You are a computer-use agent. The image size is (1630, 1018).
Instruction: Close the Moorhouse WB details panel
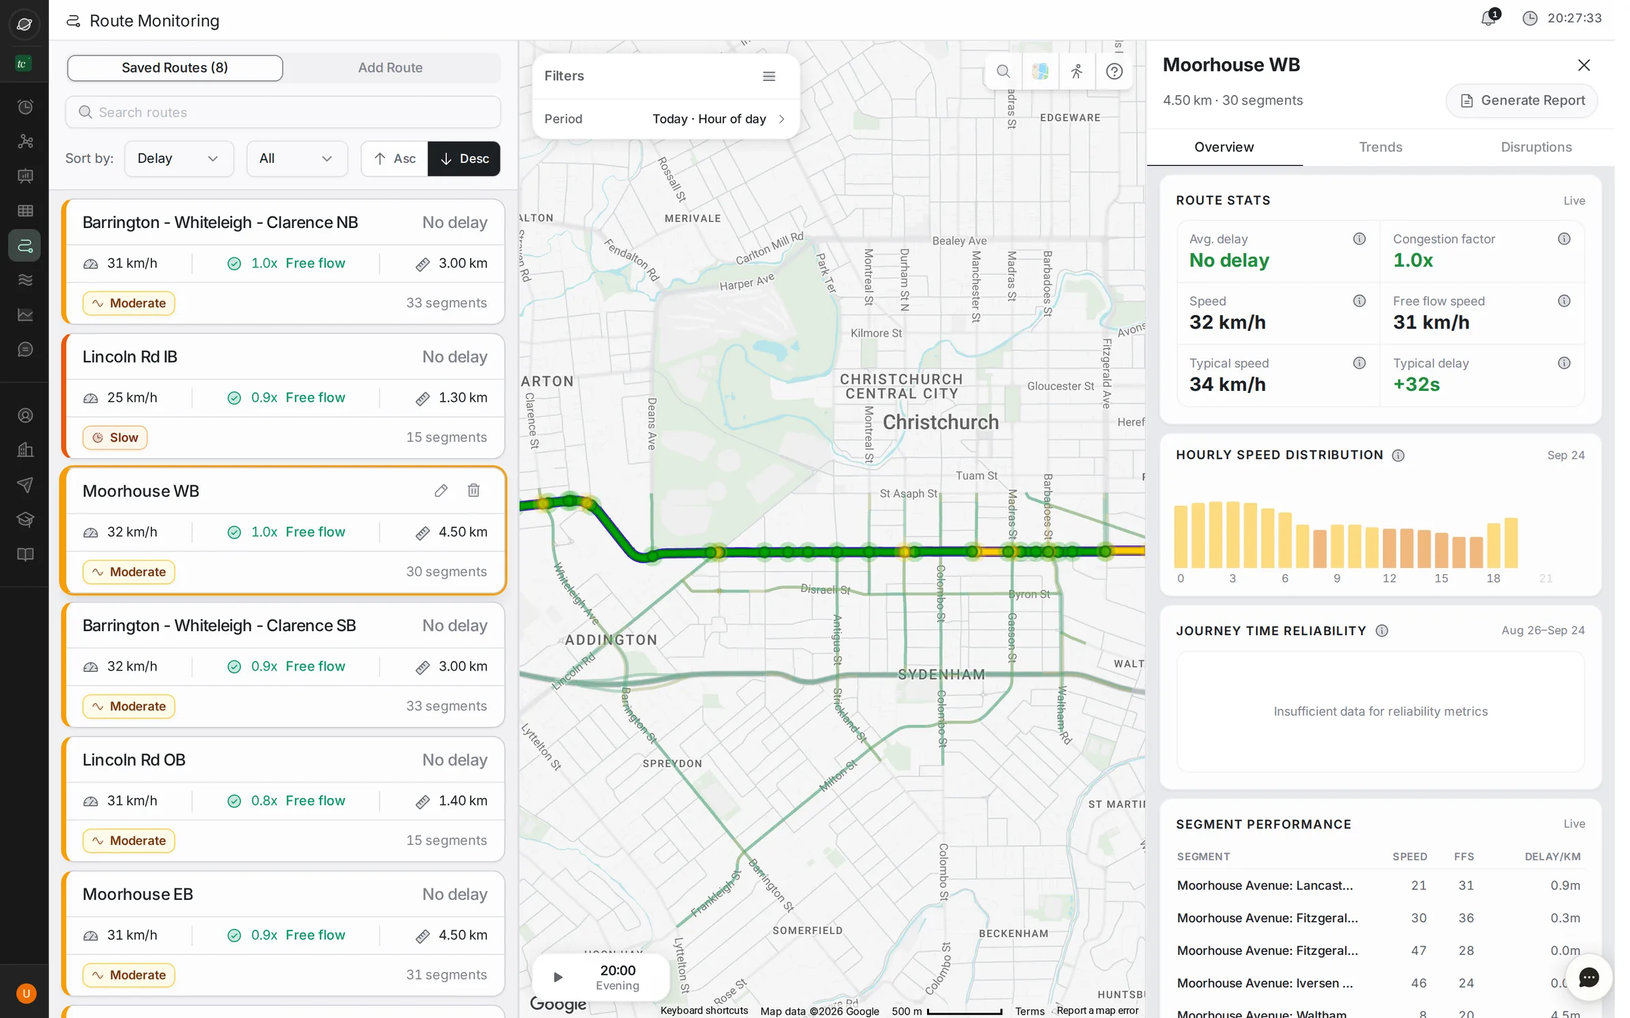pos(1583,65)
